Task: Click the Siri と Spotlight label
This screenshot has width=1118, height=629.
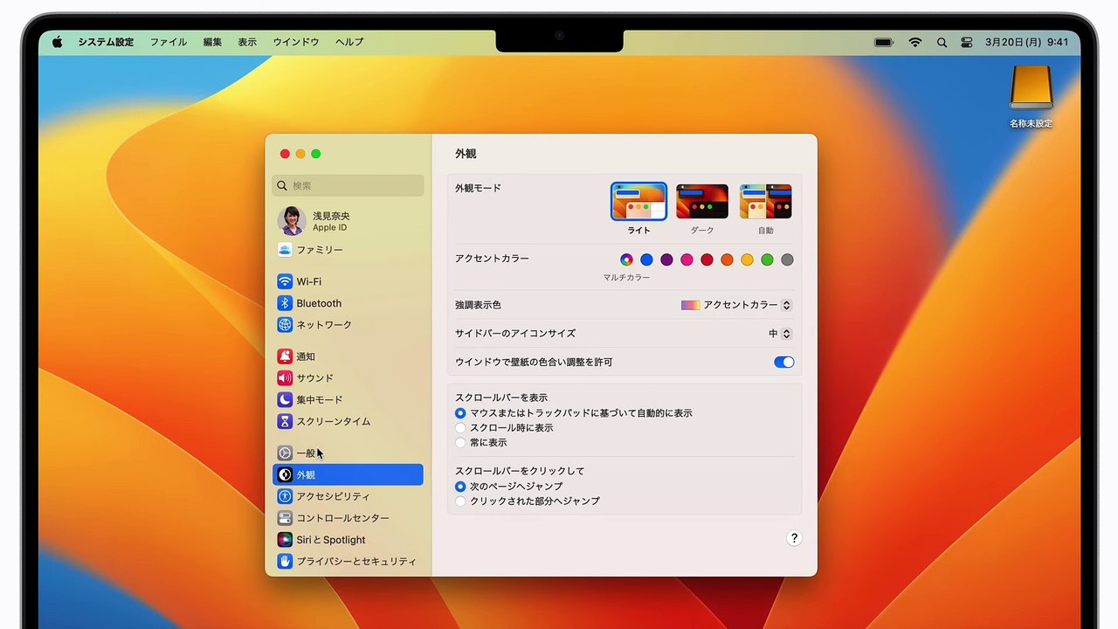Action: click(331, 540)
